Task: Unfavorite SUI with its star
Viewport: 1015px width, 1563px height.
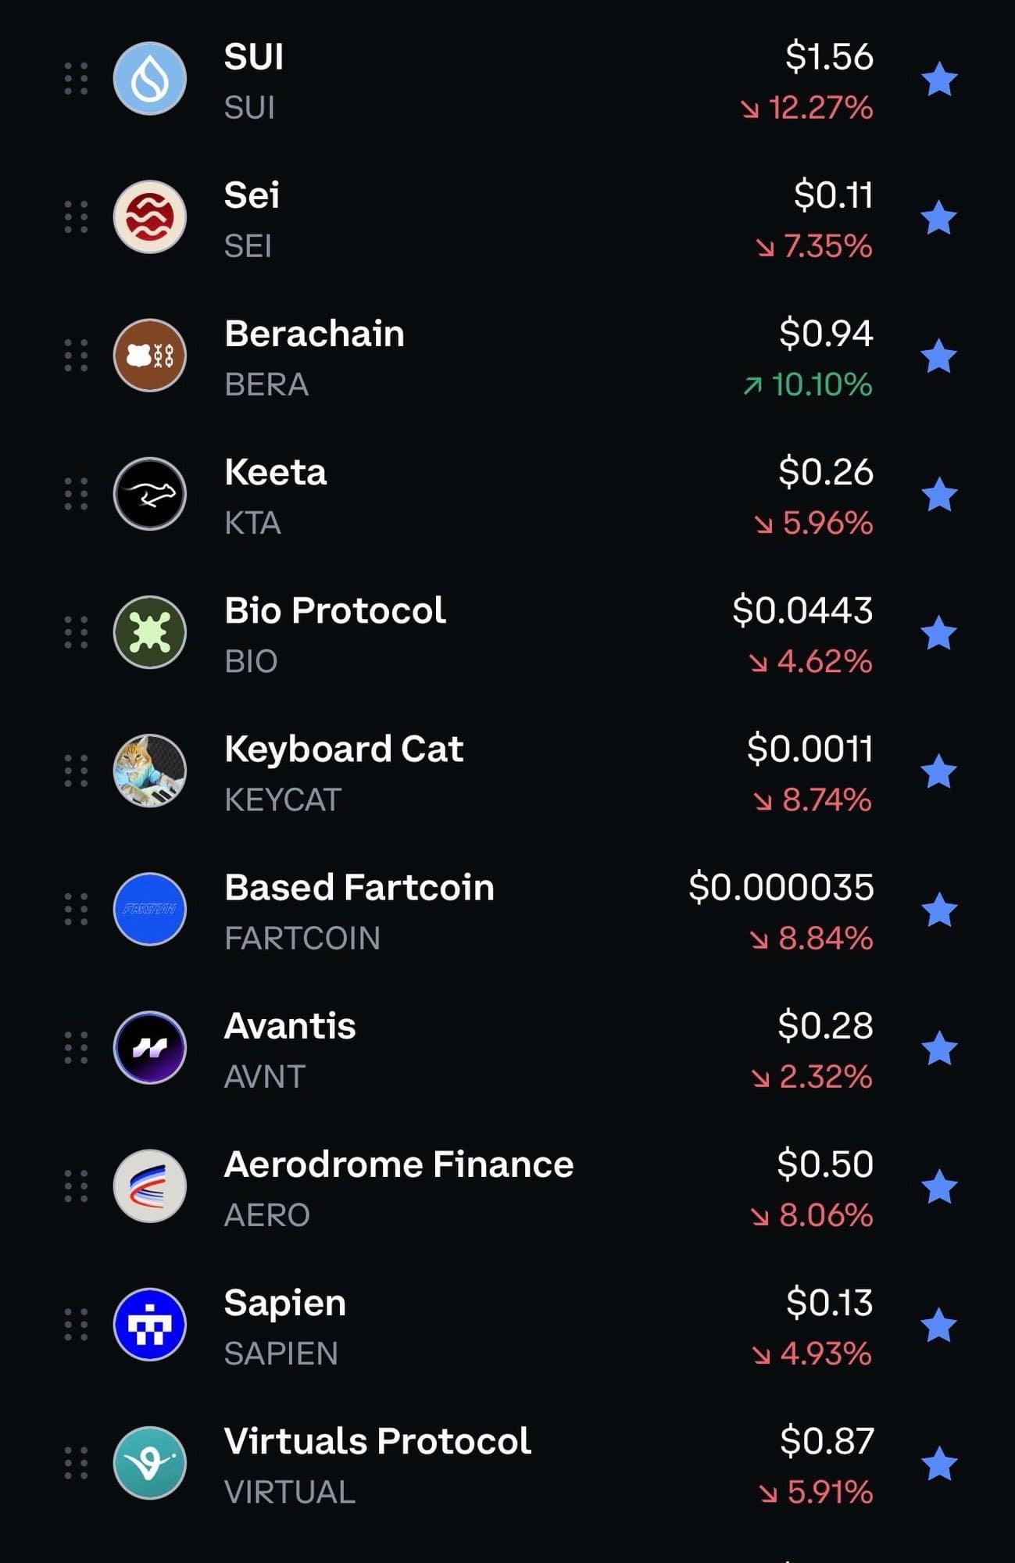Action: pos(939,80)
